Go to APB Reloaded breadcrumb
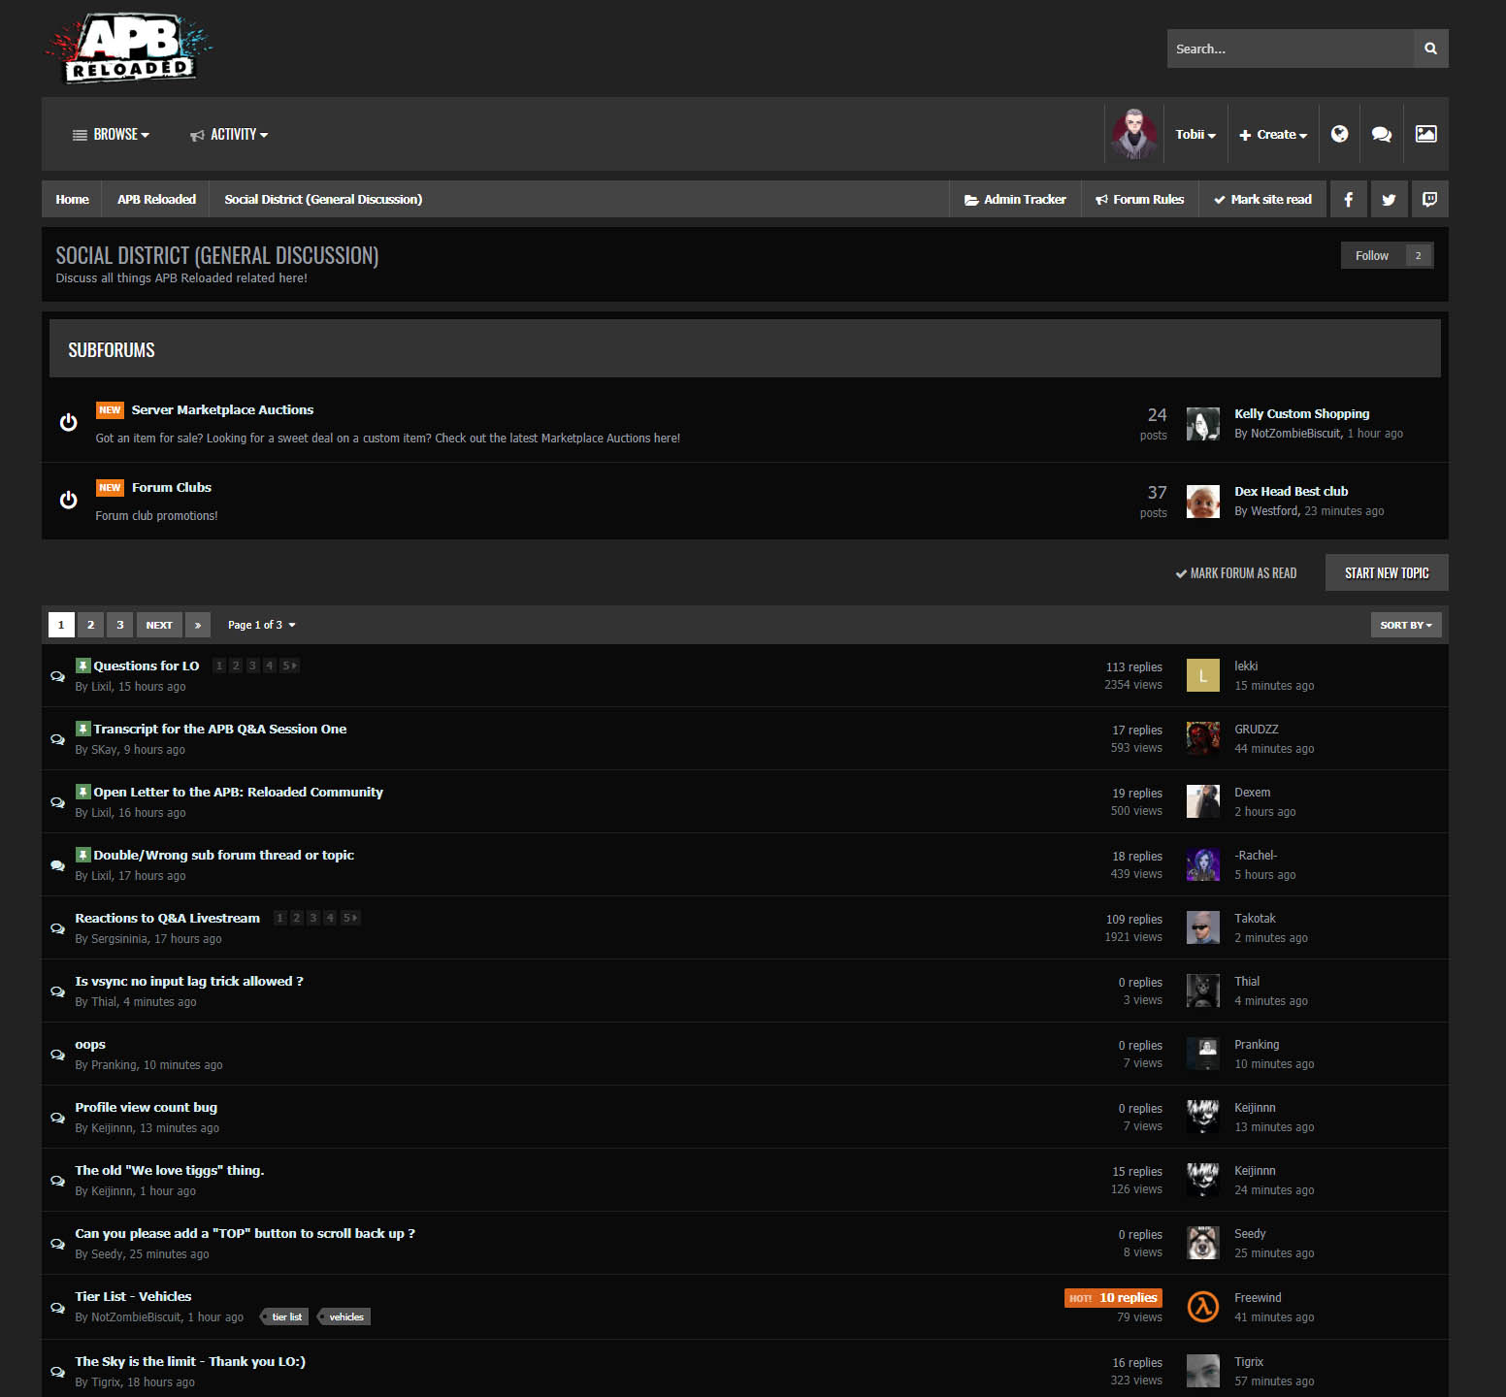Screen dimensions: 1506x1397 coord(156,199)
